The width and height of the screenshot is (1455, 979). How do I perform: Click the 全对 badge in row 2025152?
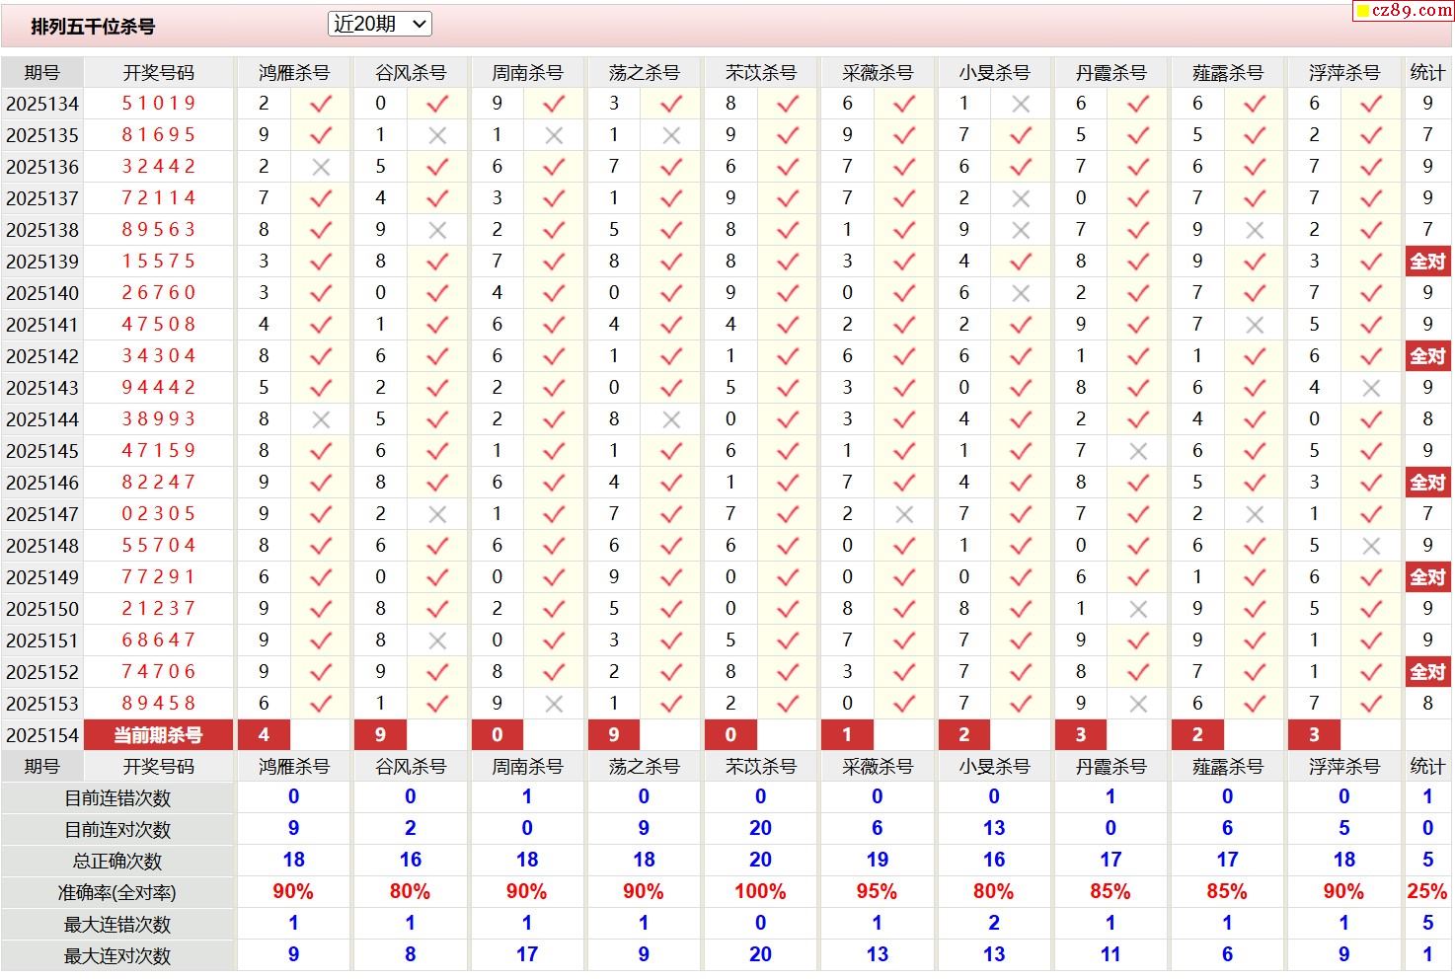[x=1427, y=672]
